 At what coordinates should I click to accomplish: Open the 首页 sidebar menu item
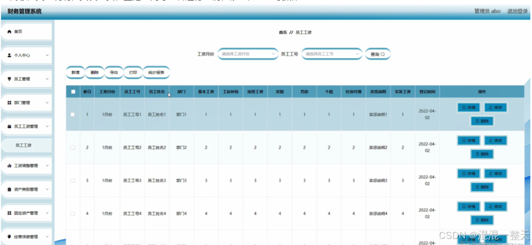point(26,31)
